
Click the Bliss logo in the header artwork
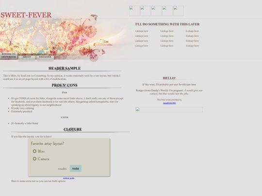103,43
